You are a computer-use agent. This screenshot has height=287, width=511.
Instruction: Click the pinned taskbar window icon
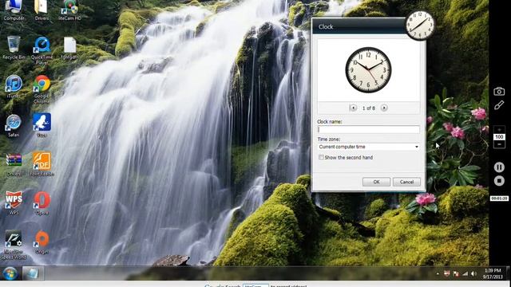pyautogui.click(x=33, y=273)
